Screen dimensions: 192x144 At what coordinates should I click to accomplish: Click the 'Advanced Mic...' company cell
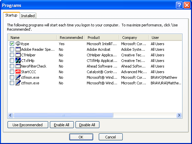(x=134, y=72)
